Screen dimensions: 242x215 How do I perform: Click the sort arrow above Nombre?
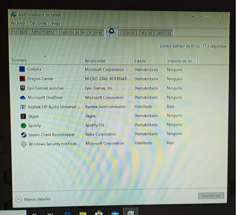point(45,56)
